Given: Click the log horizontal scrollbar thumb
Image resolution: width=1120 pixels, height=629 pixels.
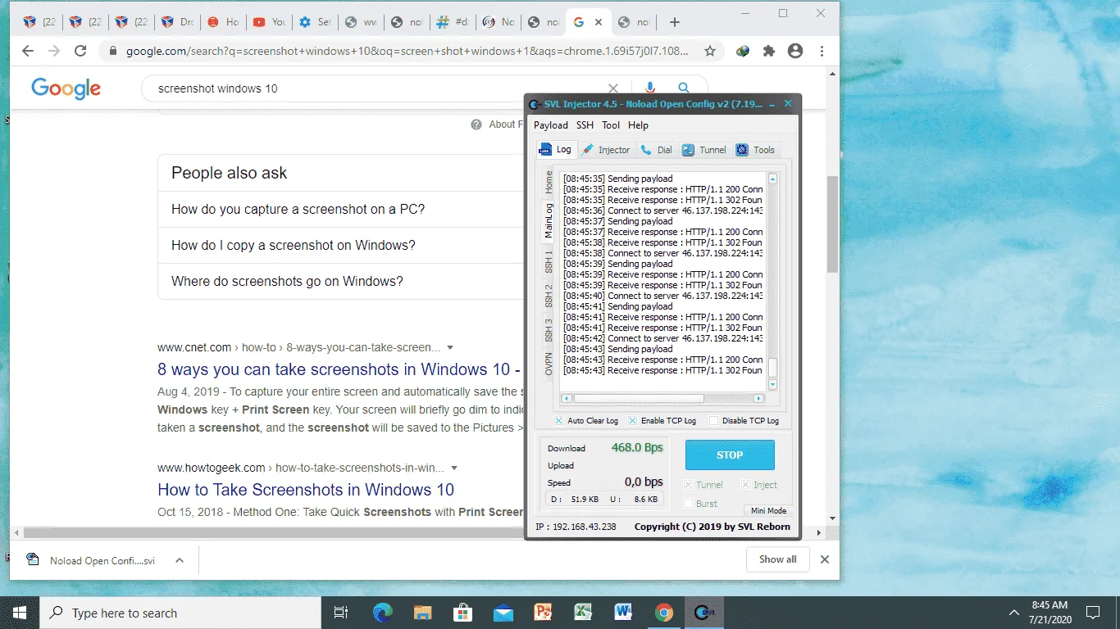Looking at the screenshot, I should (x=638, y=399).
